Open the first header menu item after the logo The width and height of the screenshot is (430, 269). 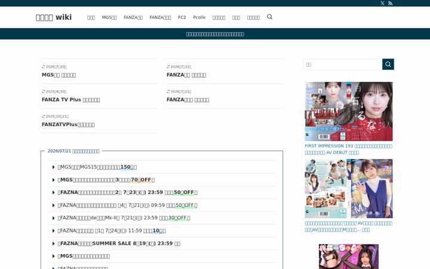(91, 17)
